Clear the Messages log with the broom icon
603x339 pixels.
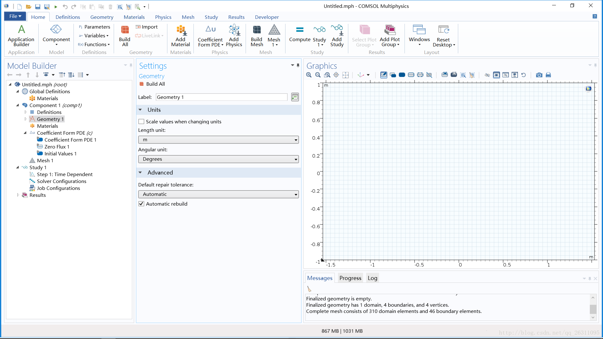click(x=309, y=289)
